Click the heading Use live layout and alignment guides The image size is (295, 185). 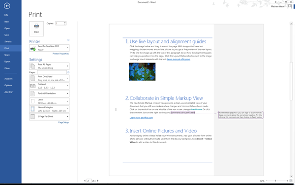168,42
